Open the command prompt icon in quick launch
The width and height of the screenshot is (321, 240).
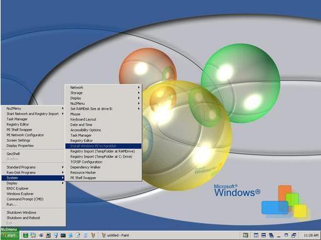click(x=63, y=236)
